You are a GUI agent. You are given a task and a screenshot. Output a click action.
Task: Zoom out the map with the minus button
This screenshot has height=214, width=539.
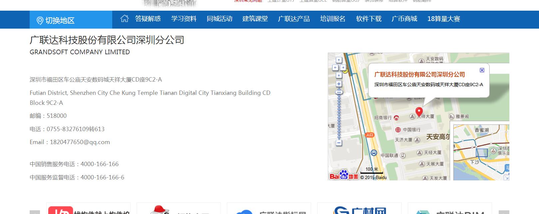(x=339, y=143)
